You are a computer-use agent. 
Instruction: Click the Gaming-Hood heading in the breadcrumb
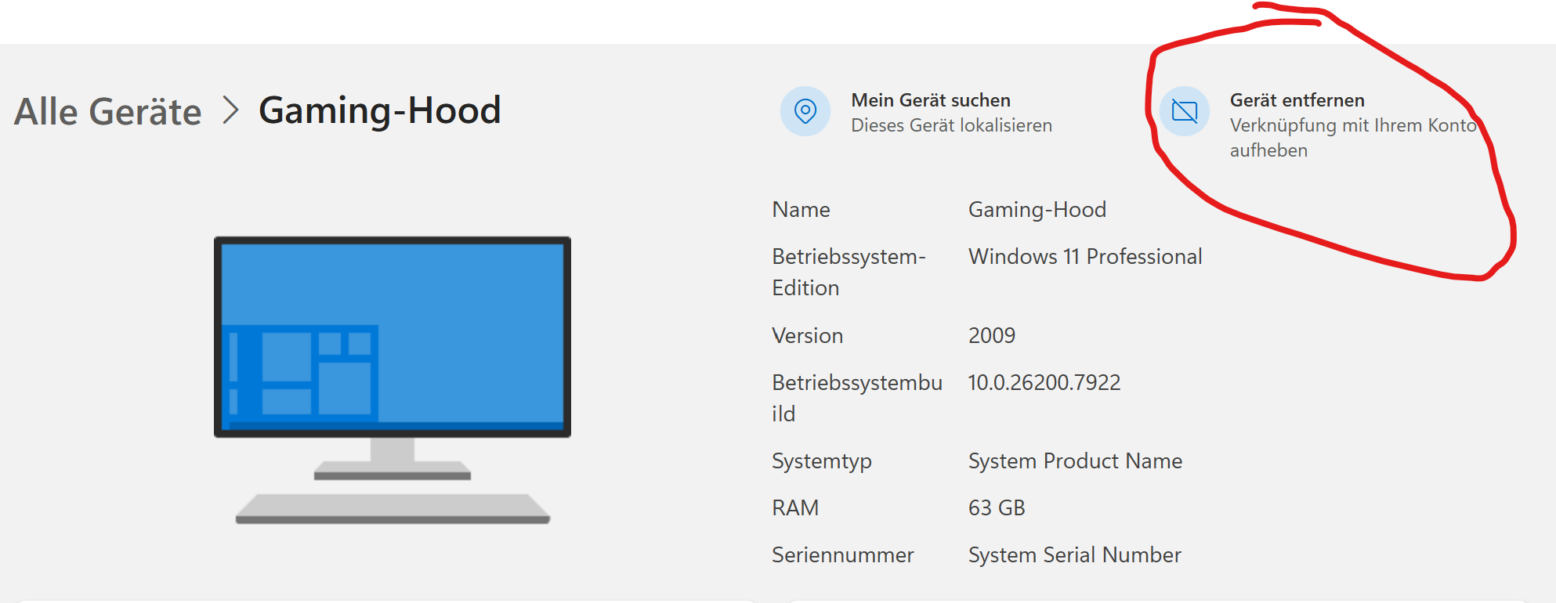pyautogui.click(x=380, y=110)
